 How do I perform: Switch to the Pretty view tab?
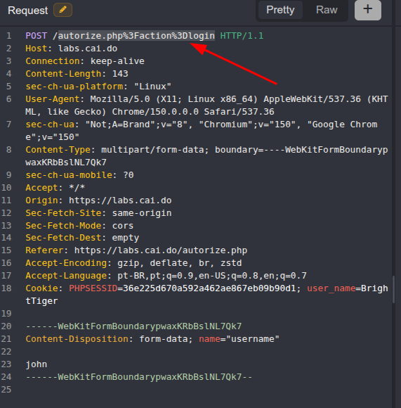click(x=280, y=10)
